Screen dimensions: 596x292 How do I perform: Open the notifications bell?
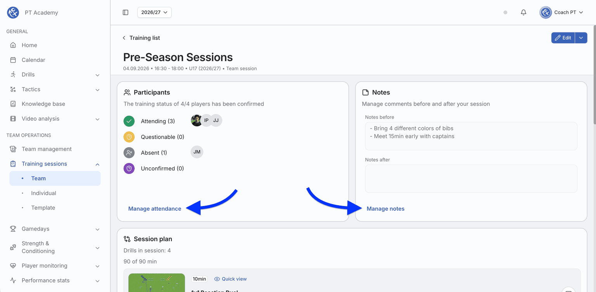tap(523, 12)
